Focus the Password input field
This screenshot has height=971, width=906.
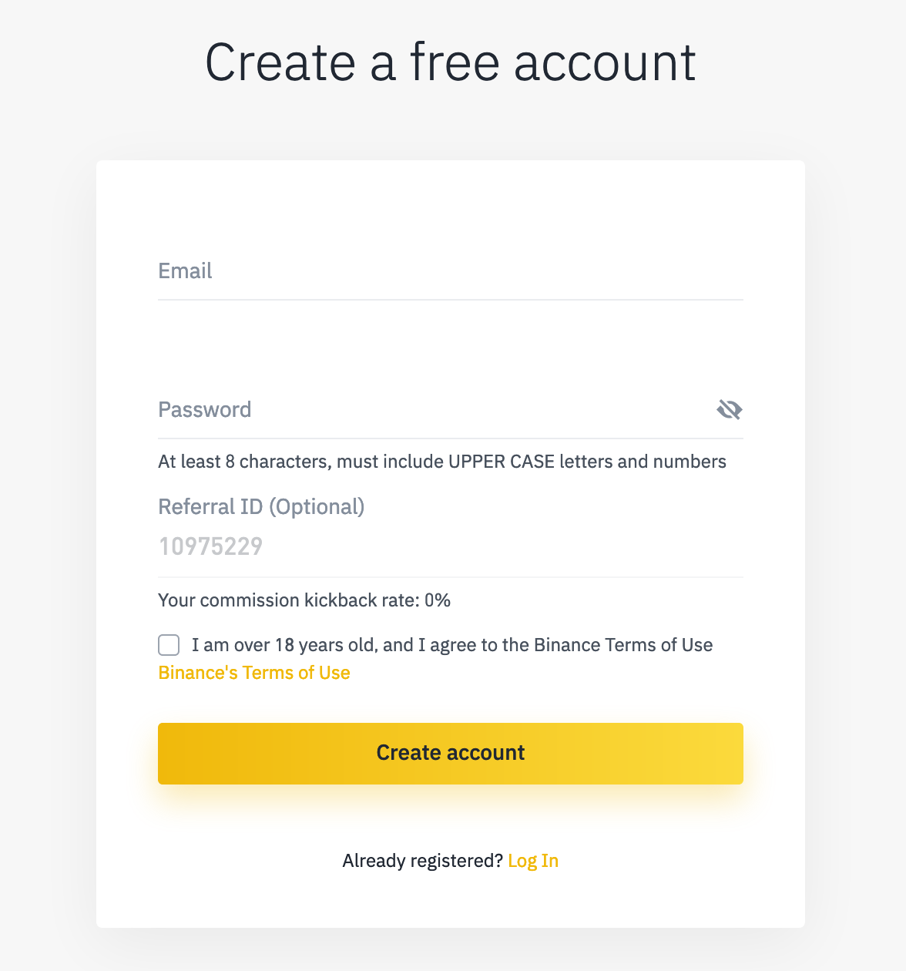point(435,410)
